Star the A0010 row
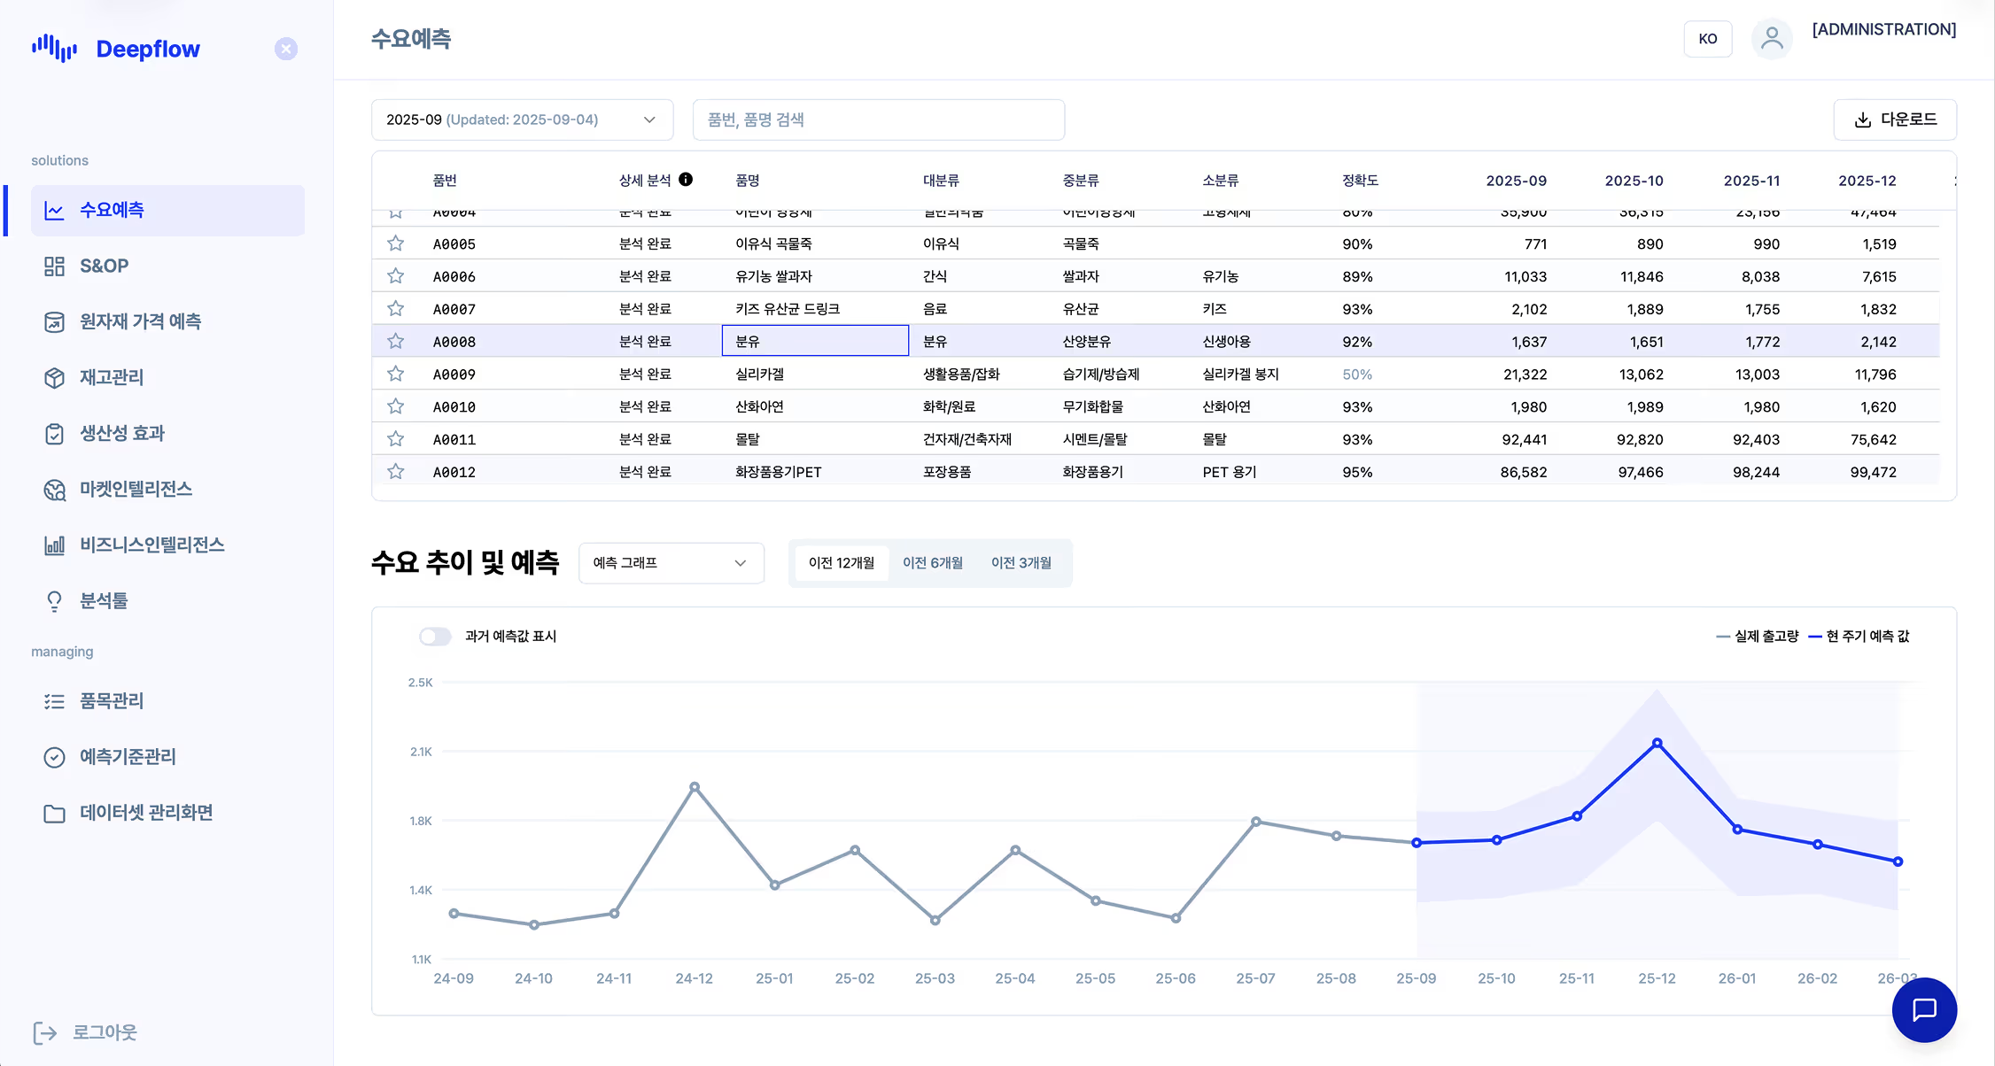This screenshot has width=1995, height=1066. (x=396, y=406)
